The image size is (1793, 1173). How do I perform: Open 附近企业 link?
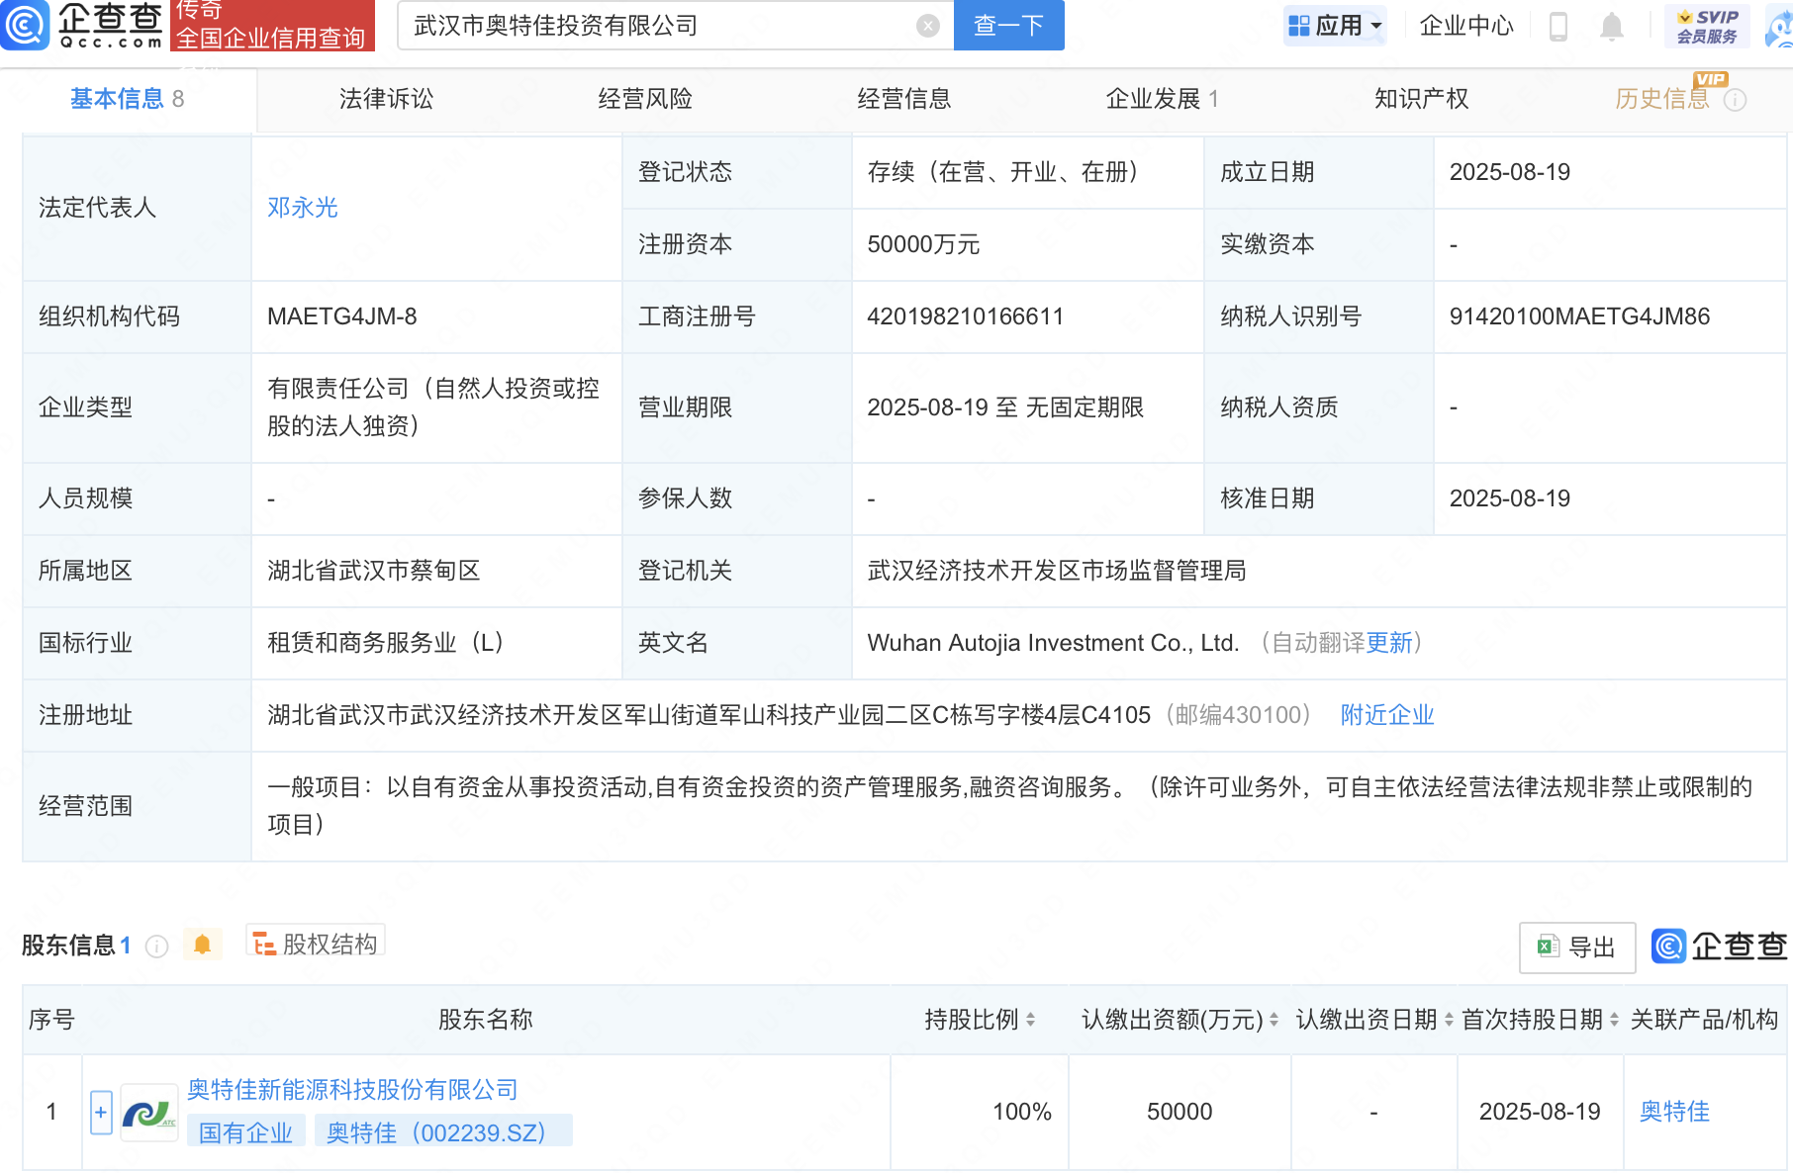(x=1387, y=715)
